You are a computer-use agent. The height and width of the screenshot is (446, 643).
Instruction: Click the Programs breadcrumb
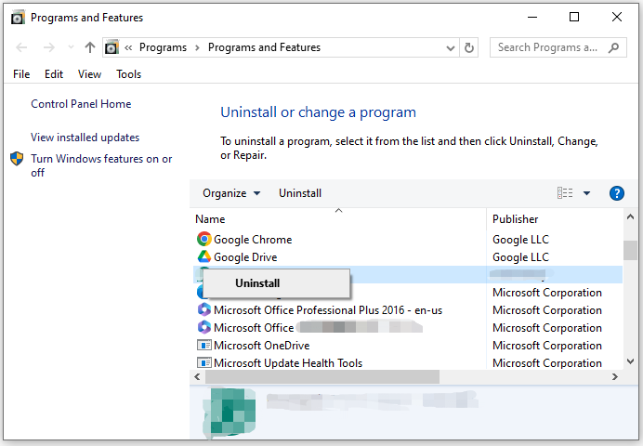pyautogui.click(x=163, y=47)
